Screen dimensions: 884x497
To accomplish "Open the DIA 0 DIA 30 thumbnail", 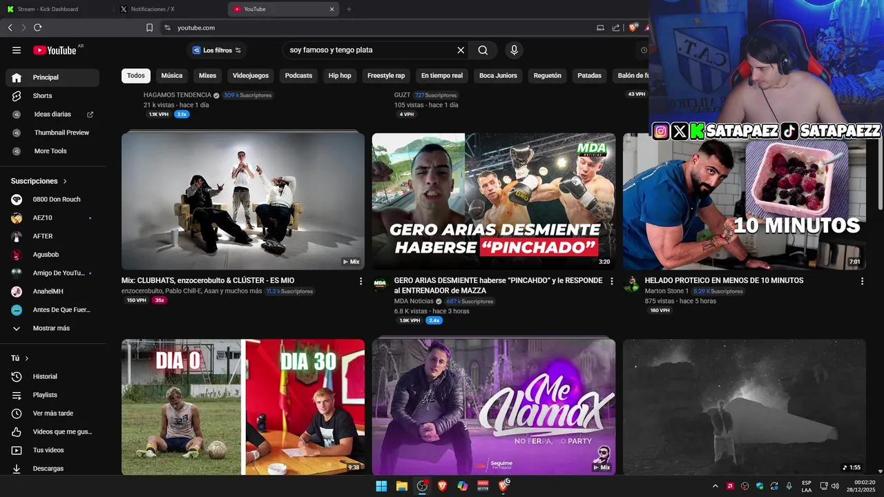I will click(243, 407).
